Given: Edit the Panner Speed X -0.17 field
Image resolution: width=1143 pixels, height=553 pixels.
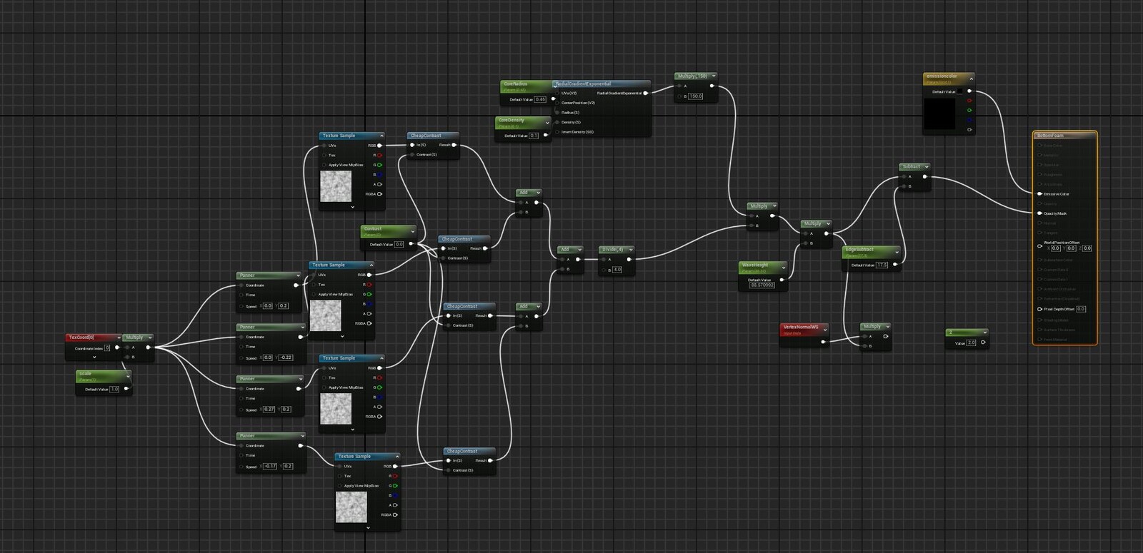Looking at the screenshot, I should [270, 466].
